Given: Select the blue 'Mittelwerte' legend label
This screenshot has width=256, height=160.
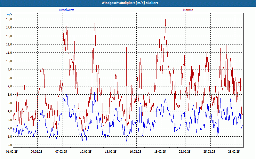Looking at the screenshot, I should (x=67, y=10).
